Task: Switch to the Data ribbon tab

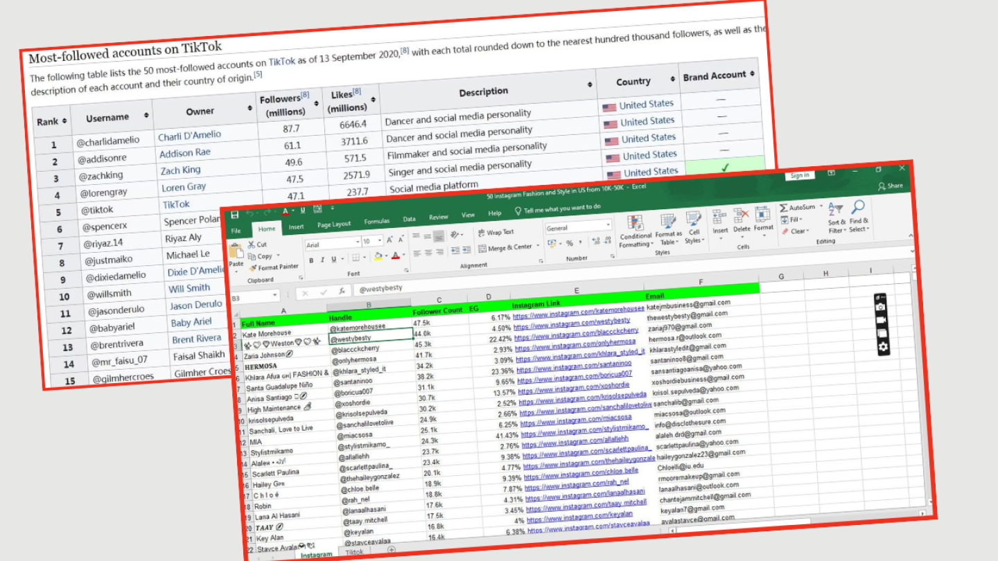Action: [410, 220]
